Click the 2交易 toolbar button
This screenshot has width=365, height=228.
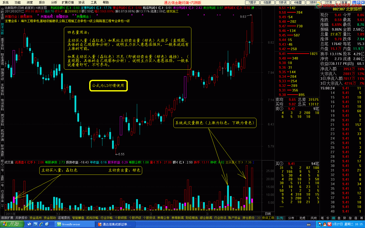[328, 3]
